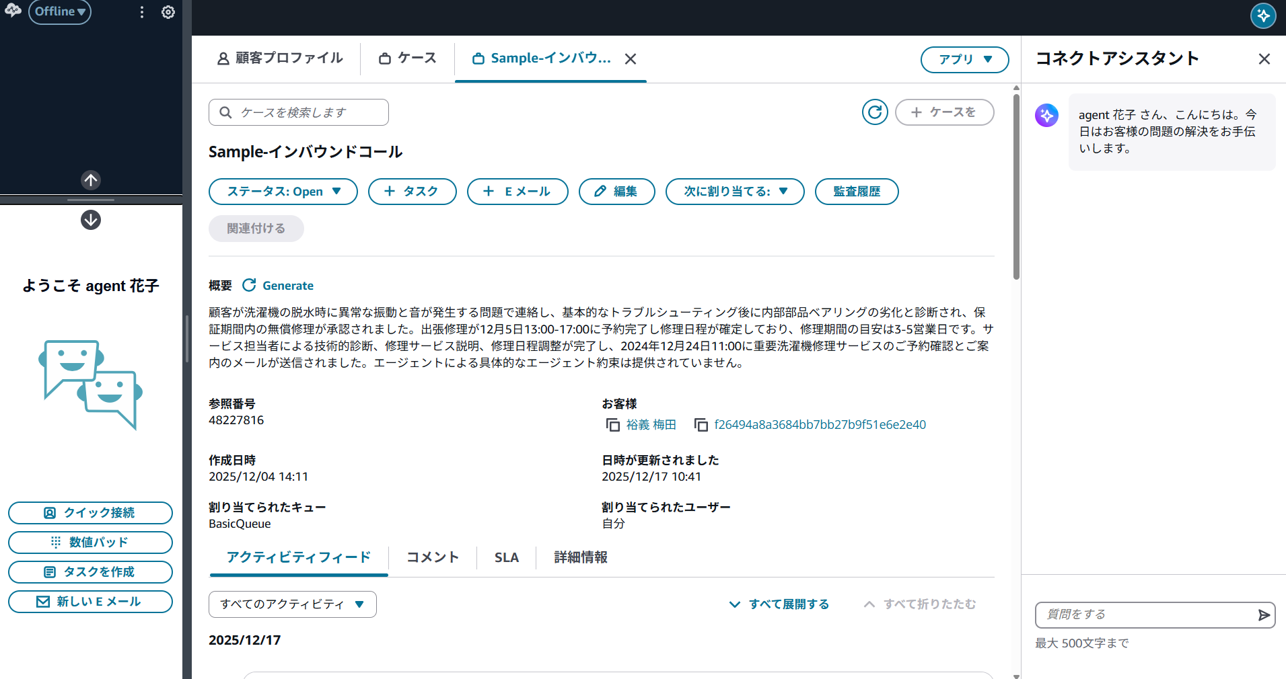Click the up arrow circle icon

click(x=91, y=180)
